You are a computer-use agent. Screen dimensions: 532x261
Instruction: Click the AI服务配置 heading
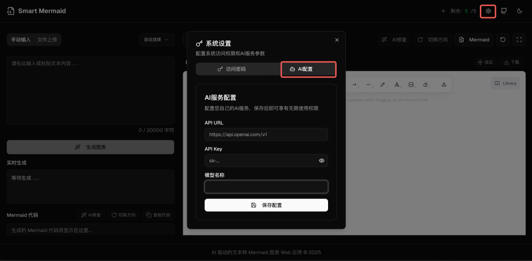click(221, 98)
